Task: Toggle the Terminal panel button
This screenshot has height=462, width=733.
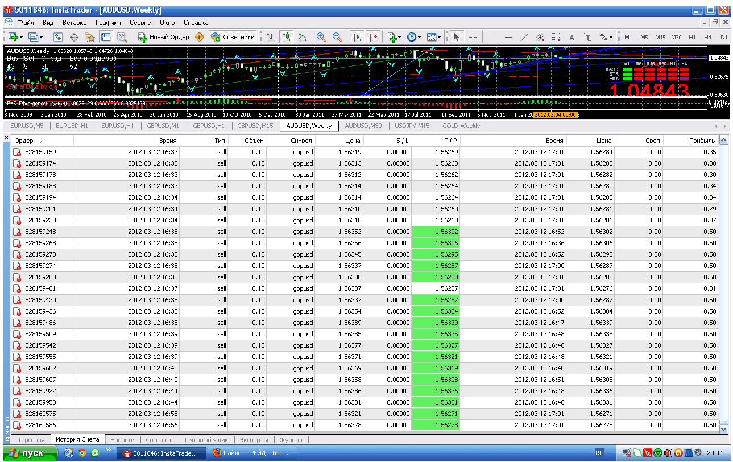Action: point(106,37)
